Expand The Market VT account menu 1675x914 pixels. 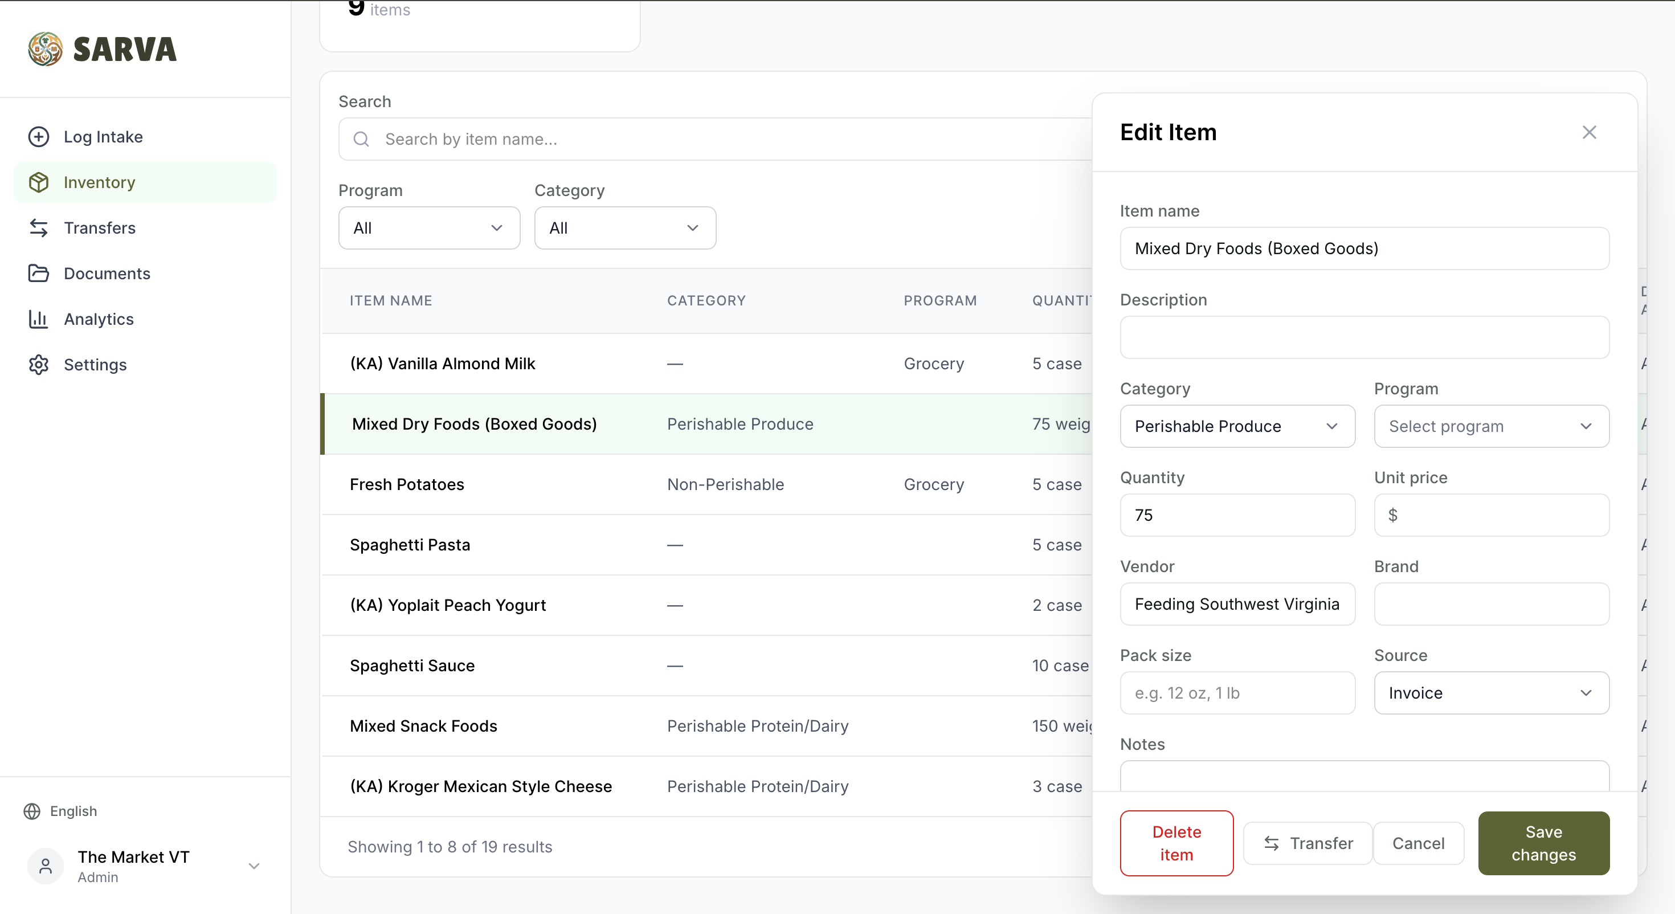click(x=254, y=866)
